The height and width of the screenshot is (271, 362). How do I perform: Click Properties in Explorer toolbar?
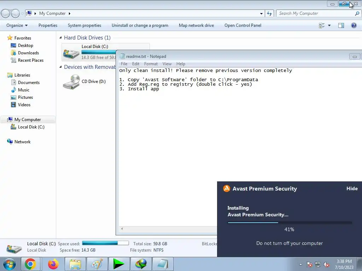(x=48, y=25)
